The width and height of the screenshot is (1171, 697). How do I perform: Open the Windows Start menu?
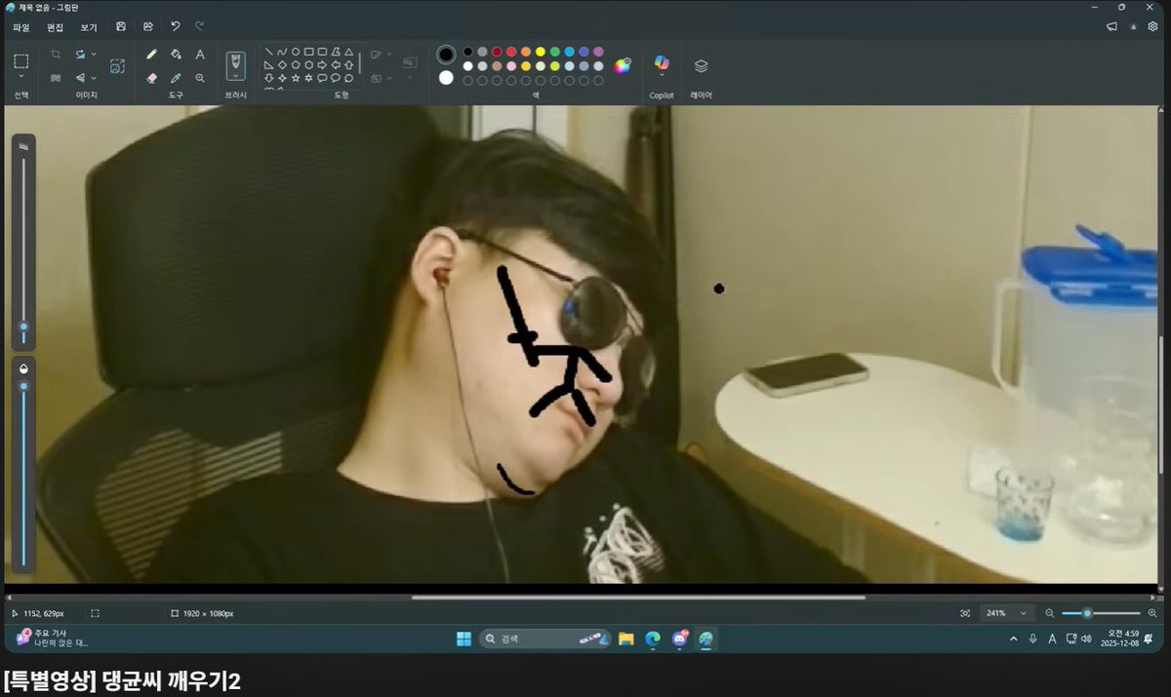(x=464, y=639)
